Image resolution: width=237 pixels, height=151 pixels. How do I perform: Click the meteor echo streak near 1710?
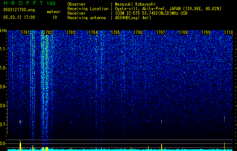point(224,119)
